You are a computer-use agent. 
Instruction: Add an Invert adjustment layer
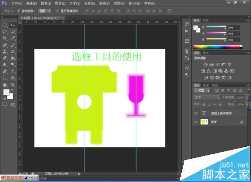pyautogui.click(x=206, y=78)
